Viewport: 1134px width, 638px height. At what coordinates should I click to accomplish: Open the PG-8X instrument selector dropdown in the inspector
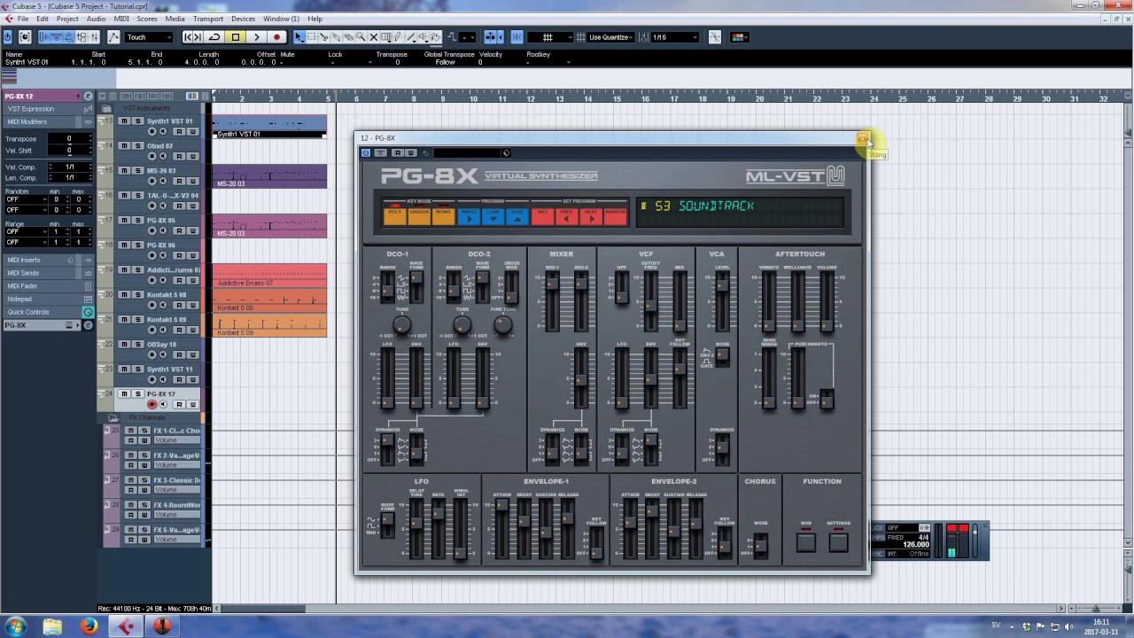click(x=41, y=325)
